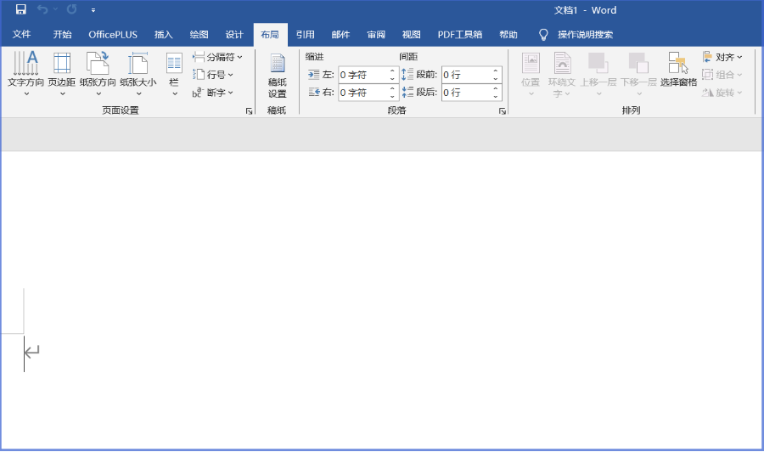This screenshot has width=764, height=452.
Task: Click the 上移一层 bring forward icon
Action: point(598,63)
